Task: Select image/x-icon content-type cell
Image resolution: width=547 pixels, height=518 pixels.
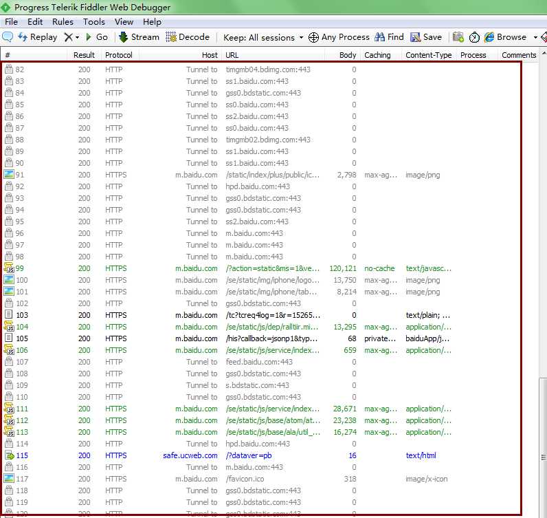Action: (x=426, y=479)
